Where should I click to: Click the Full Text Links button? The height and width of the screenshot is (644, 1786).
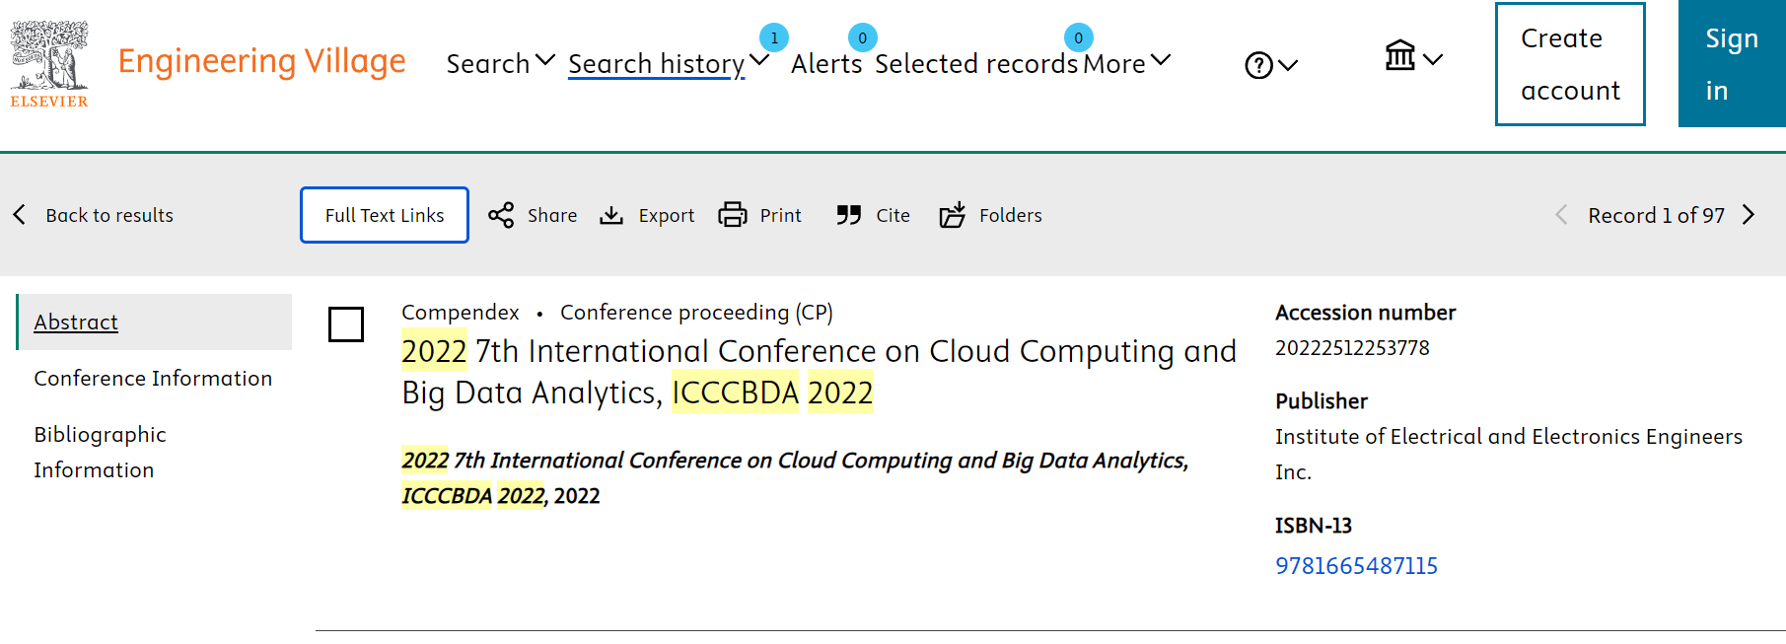385,215
